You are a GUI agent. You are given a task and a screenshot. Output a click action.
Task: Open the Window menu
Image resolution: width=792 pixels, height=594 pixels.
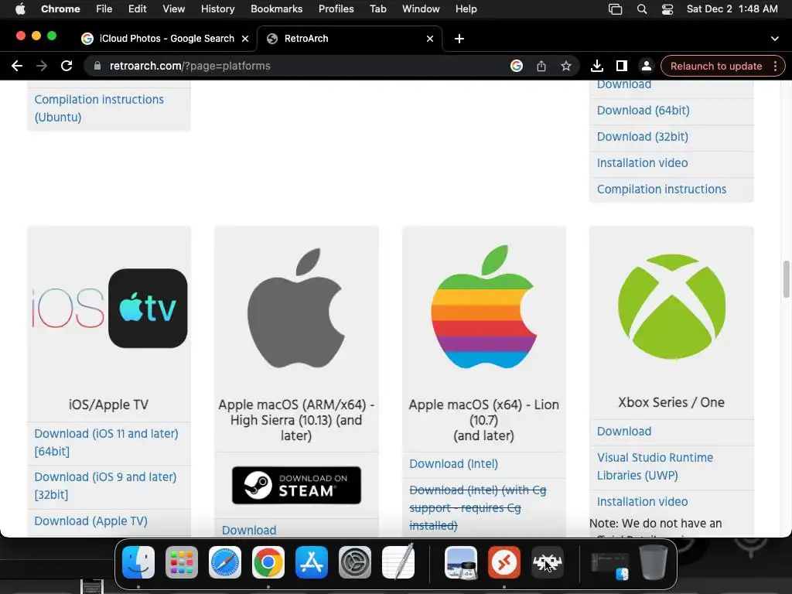[x=421, y=9]
